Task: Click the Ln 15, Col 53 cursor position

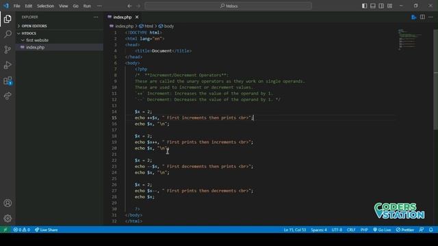Action: 295,230
